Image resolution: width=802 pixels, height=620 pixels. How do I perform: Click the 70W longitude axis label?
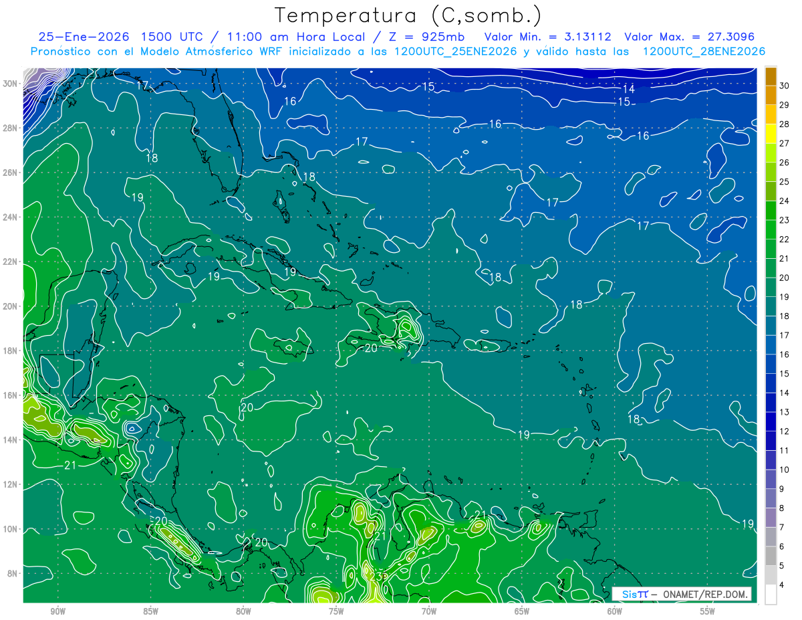point(429,611)
